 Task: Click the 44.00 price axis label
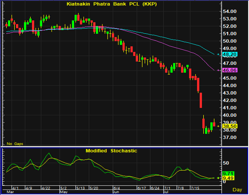coord(230,86)
